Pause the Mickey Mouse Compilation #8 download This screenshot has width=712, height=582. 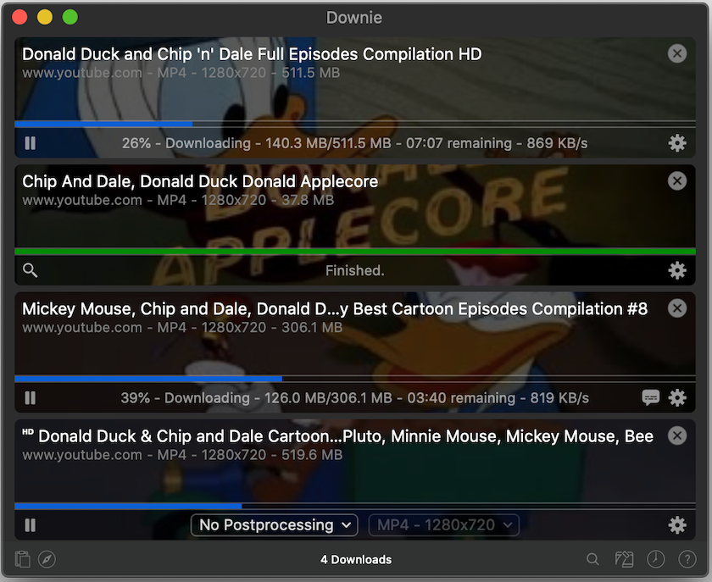tap(30, 397)
